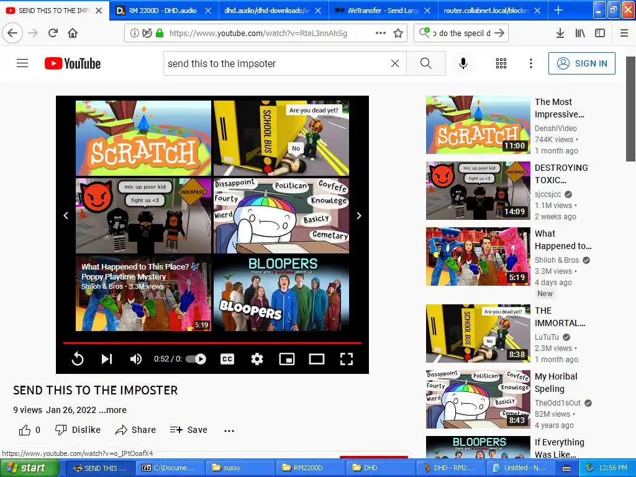This screenshot has height=477, width=636.
Task: Click the SIGN IN button
Action: 581,63
